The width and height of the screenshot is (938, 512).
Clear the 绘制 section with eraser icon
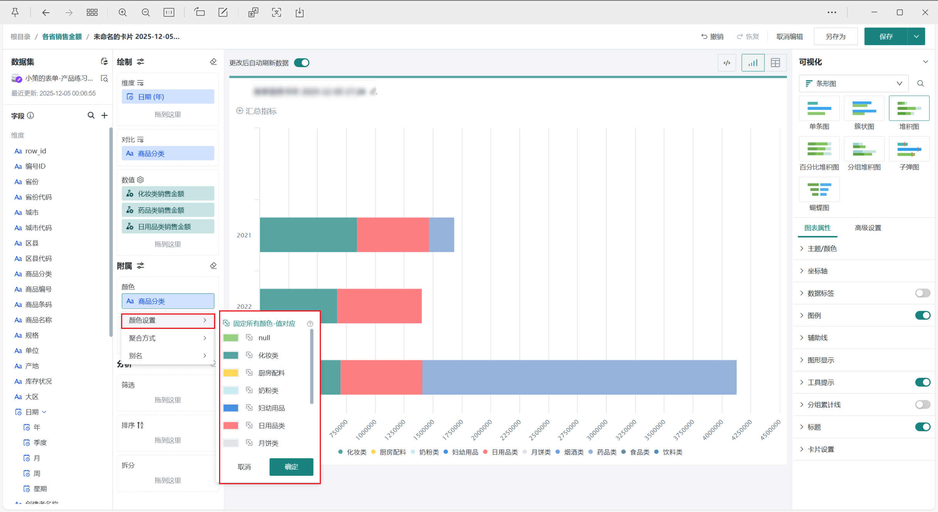pyautogui.click(x=213, y=62)
